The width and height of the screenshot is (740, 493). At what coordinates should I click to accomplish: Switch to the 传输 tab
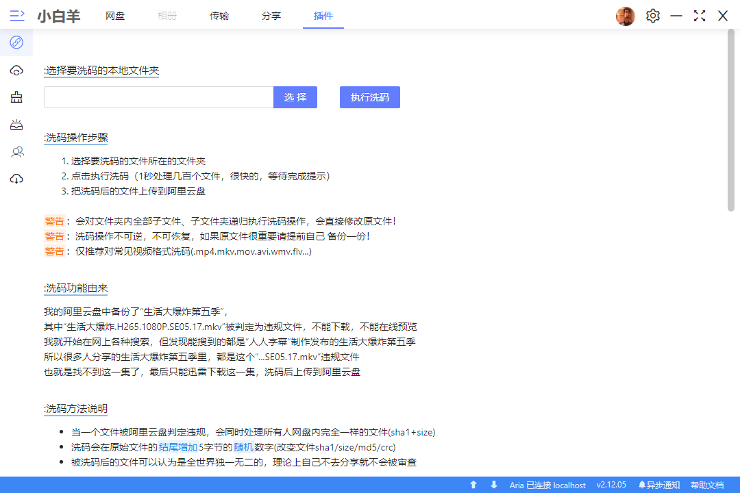219,16
